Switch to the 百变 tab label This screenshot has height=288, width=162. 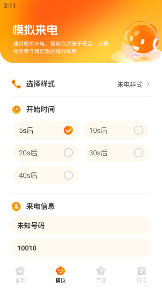pyautogui.click(x=101, y=280)
